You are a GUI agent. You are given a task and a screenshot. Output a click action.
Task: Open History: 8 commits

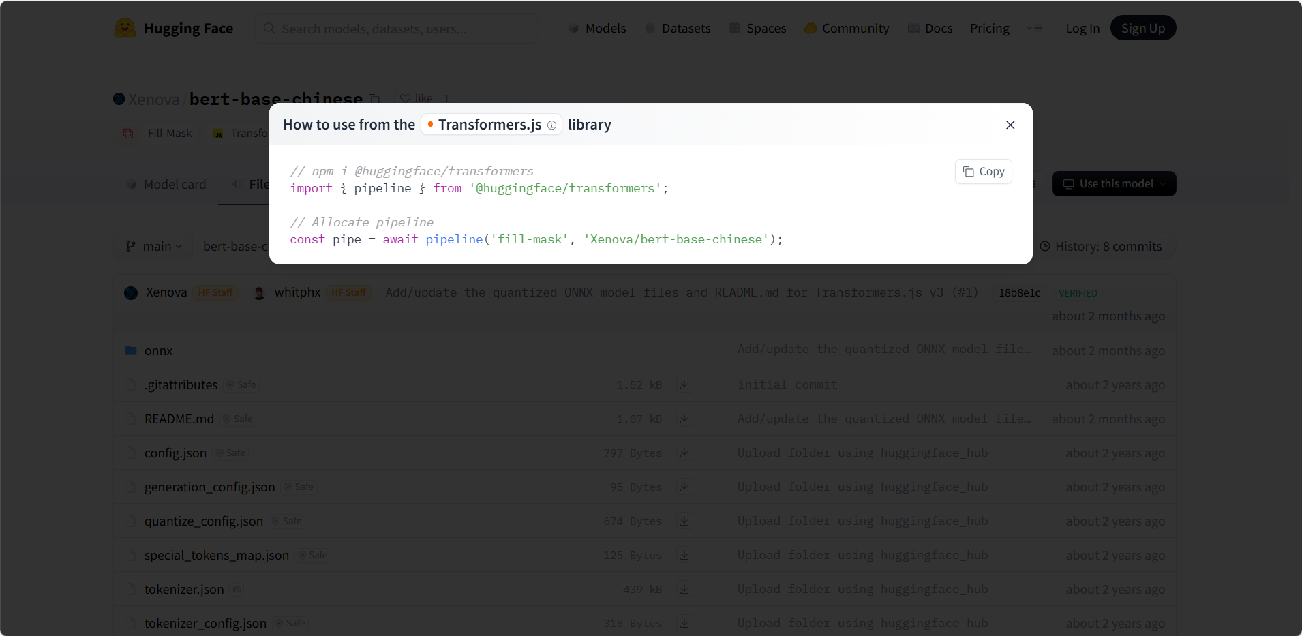click(1101, 247)
